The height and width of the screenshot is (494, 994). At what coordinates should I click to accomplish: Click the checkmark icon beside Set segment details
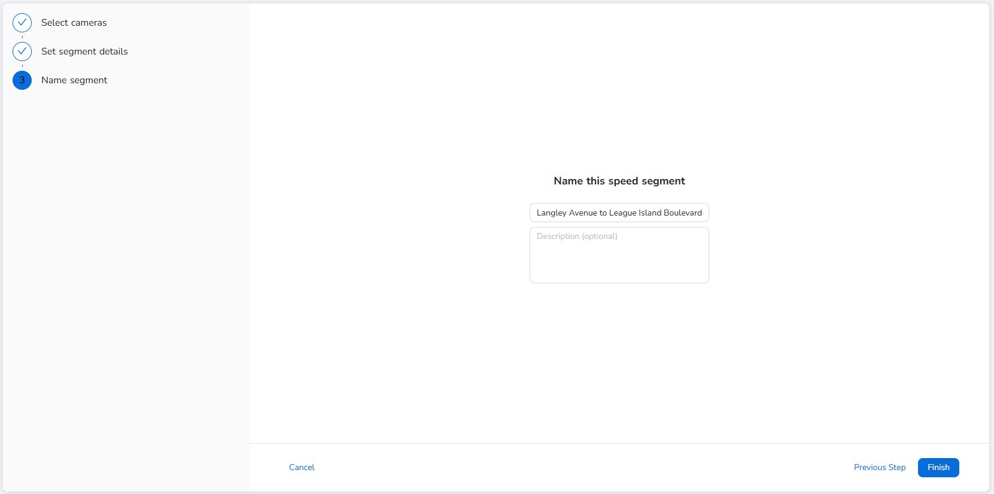22,51
